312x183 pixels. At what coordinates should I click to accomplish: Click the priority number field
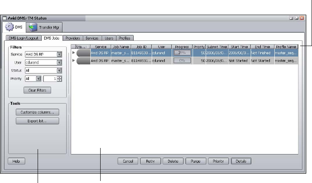tap(50, 79)
